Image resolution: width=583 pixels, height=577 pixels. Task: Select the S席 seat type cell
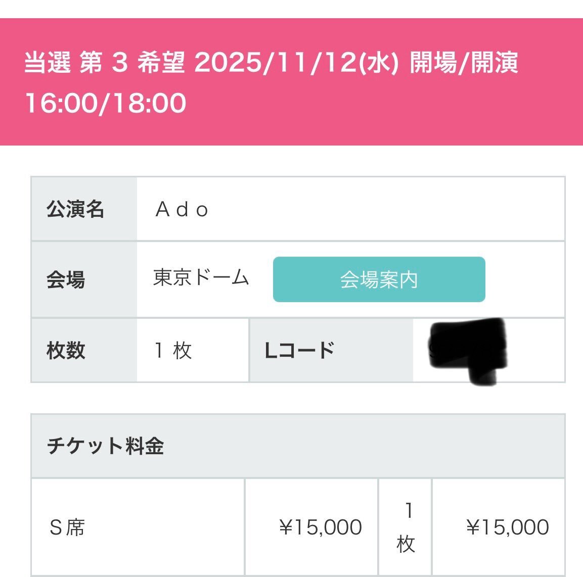[x=138, y=527]
